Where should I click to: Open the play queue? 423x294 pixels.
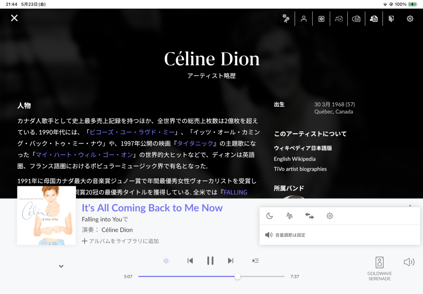click(x=255, y=261)
